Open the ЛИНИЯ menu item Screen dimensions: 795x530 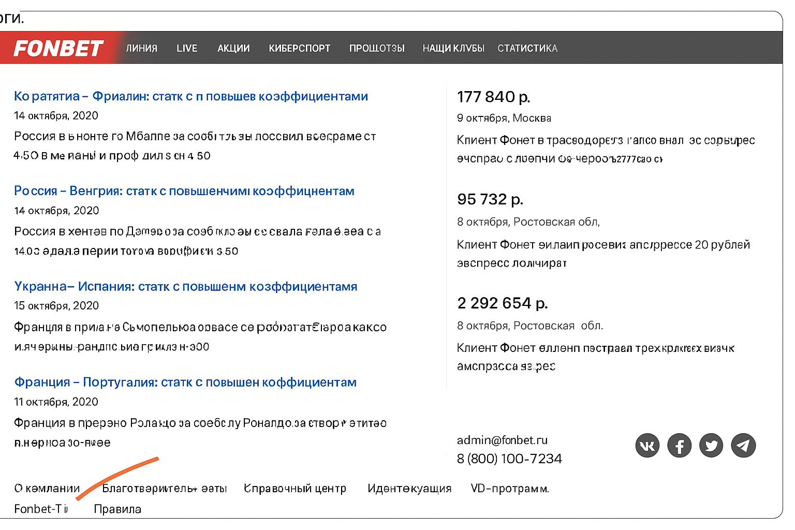141,48
